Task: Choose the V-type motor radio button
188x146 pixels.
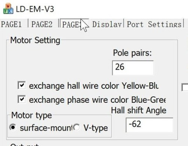Action: coord(77,128)
